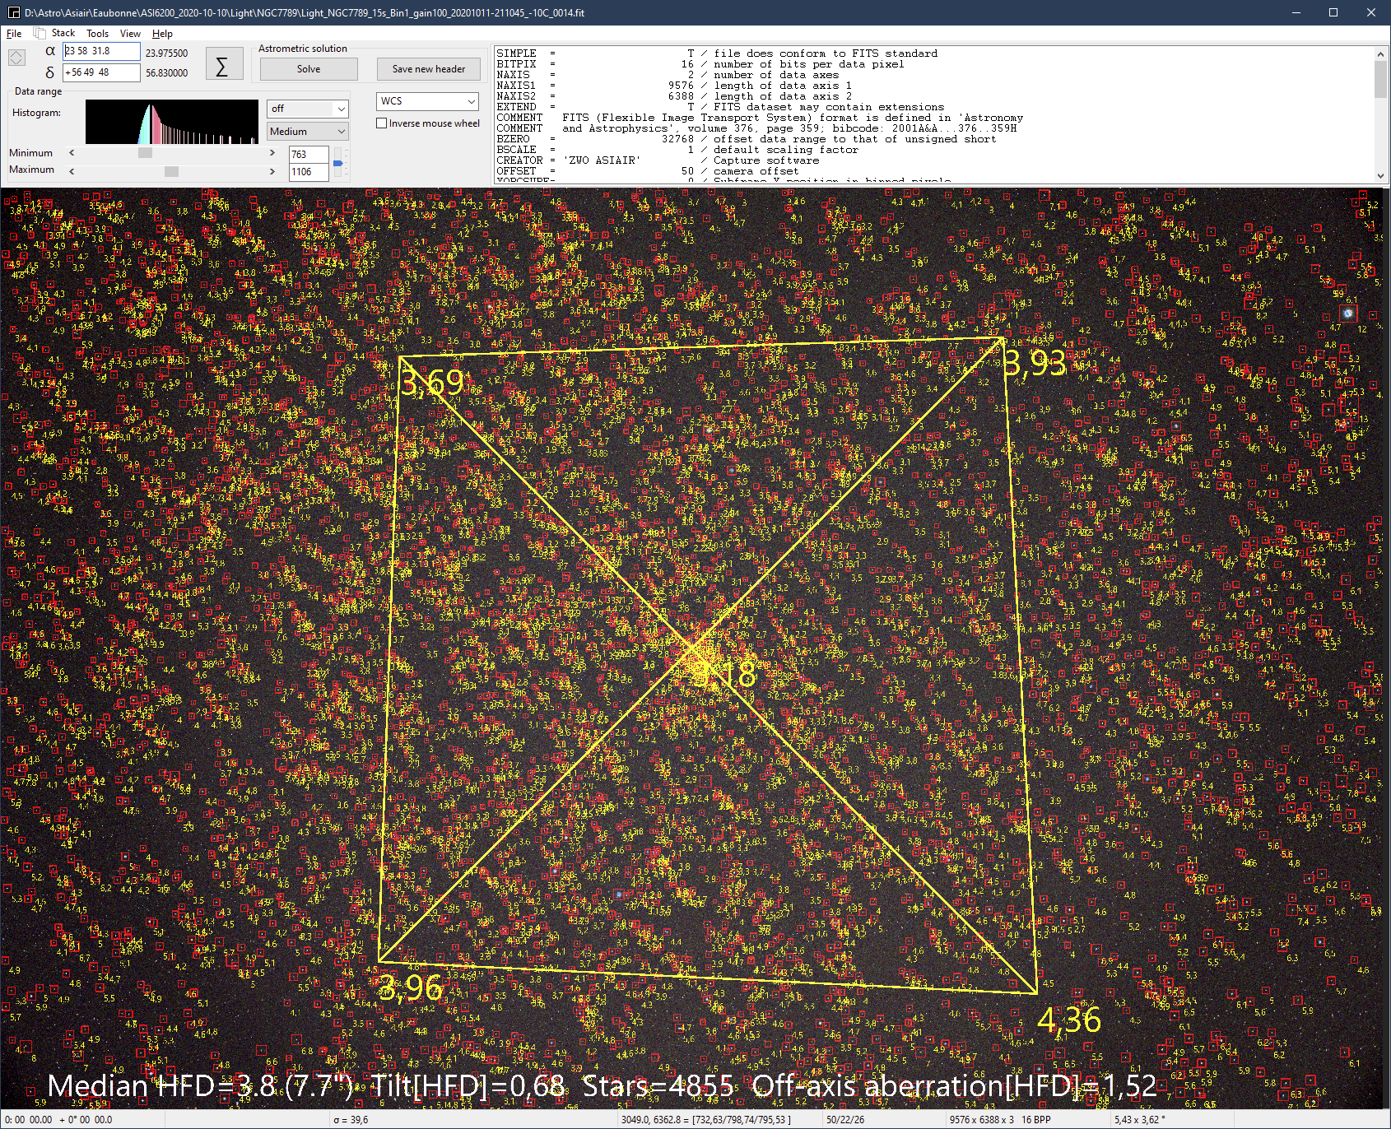Click the OFFSET line in the FITS header

[x=648, y=171]
